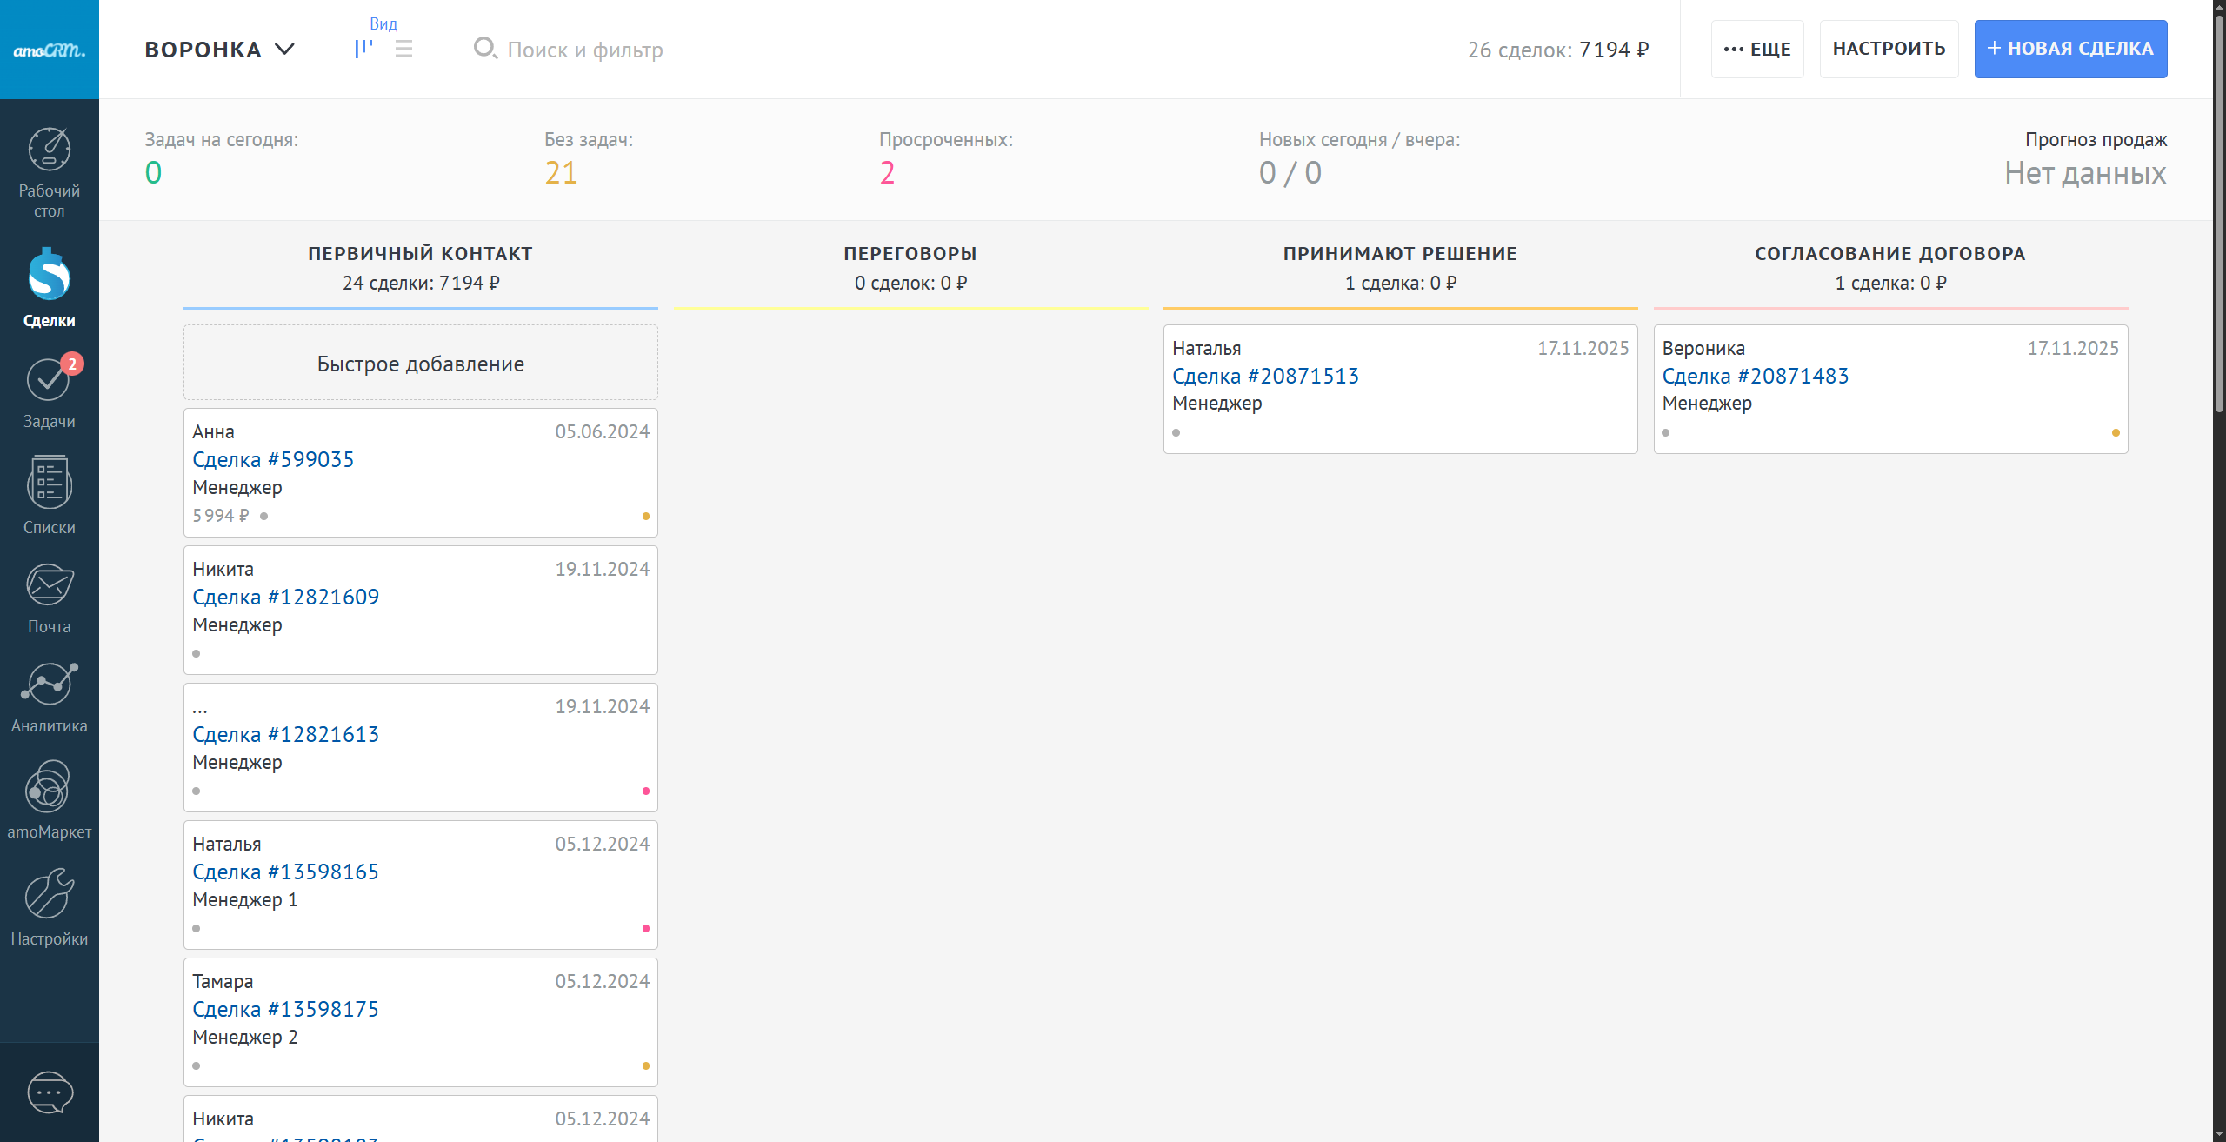Click the НАСТРОИТЬ button

(x=1889, y=50)
